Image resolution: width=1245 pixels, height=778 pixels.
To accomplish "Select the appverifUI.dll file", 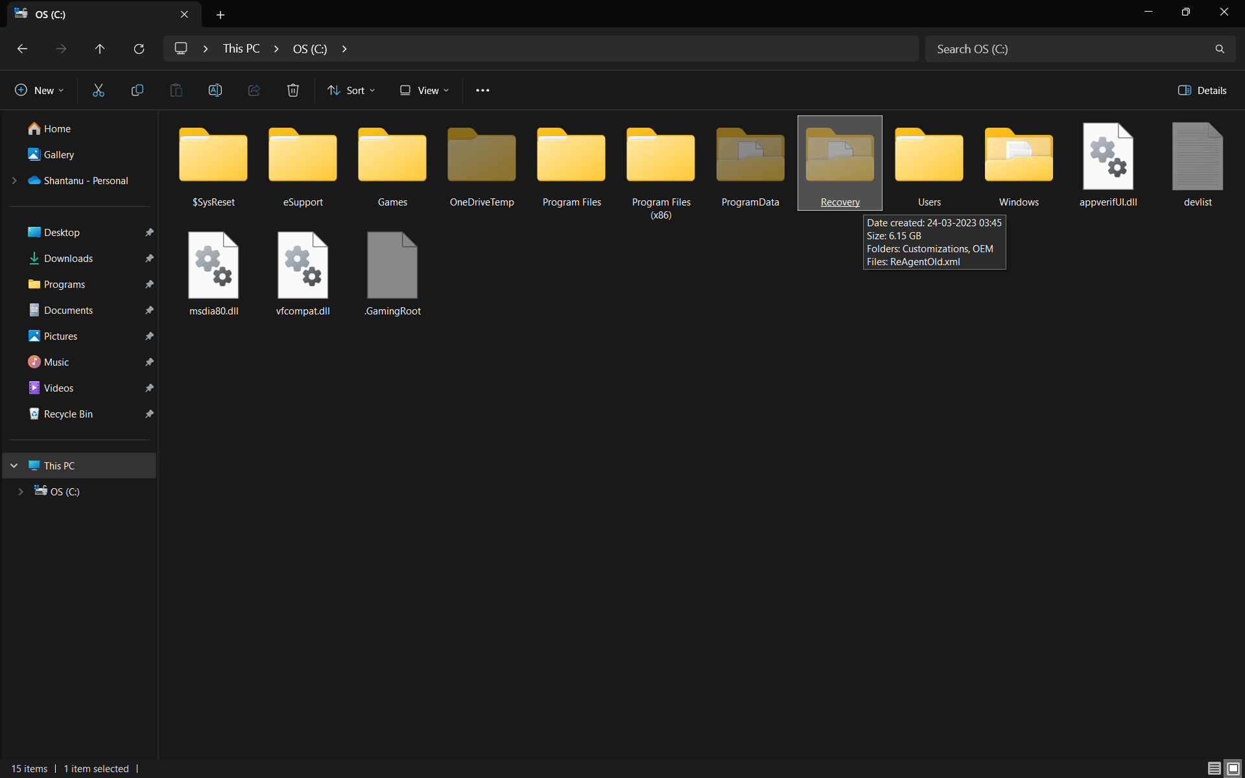I will (x=1108, y=165).
